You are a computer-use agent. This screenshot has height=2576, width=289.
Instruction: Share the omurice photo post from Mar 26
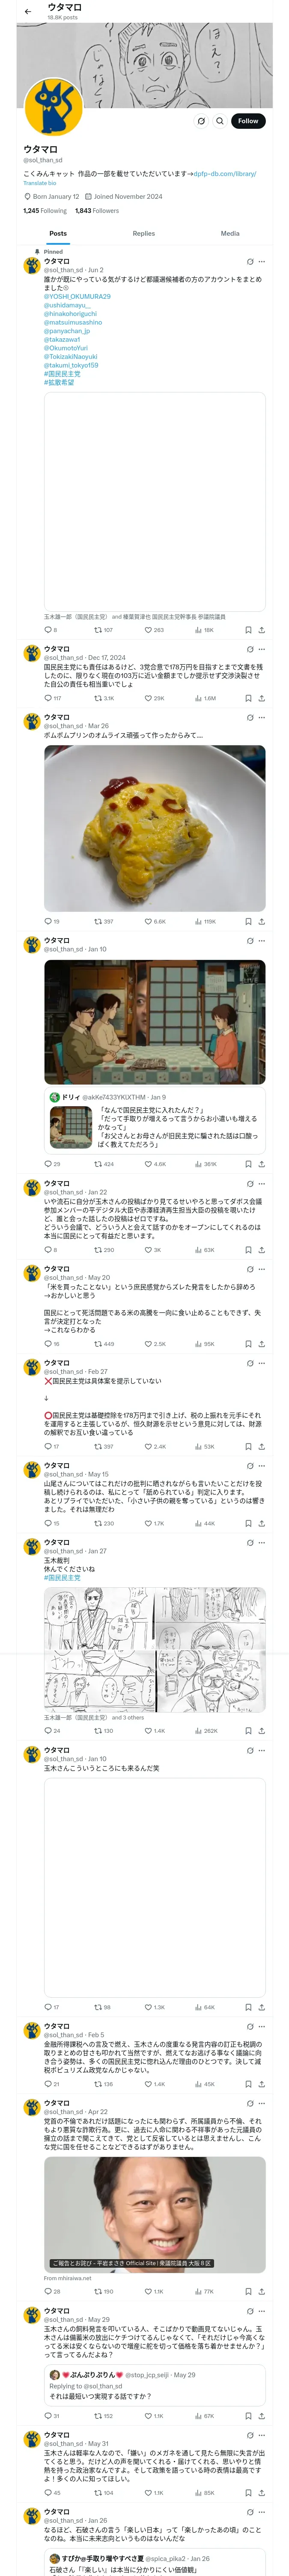click(261, 921)
